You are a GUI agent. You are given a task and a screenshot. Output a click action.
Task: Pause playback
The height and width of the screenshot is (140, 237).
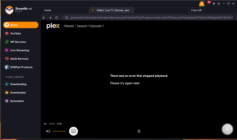point(139,131)
